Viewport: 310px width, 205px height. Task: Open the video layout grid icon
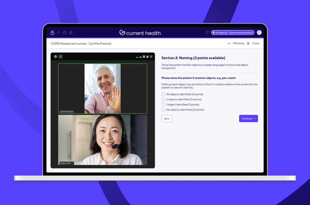61,56
